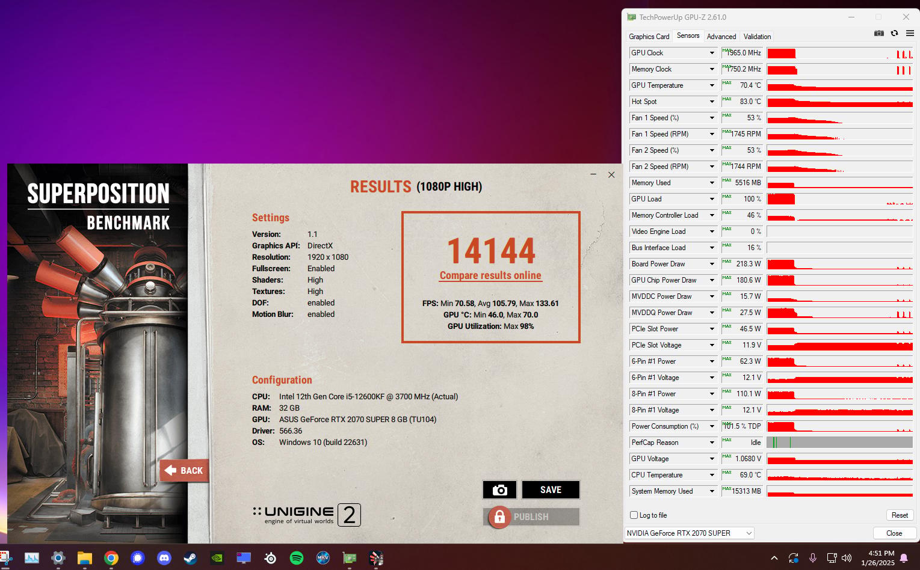The height and width of the screenshot is (570, 920).
Task: Click the Power Consumption TDP value
Action: click(x=742, y=426)
